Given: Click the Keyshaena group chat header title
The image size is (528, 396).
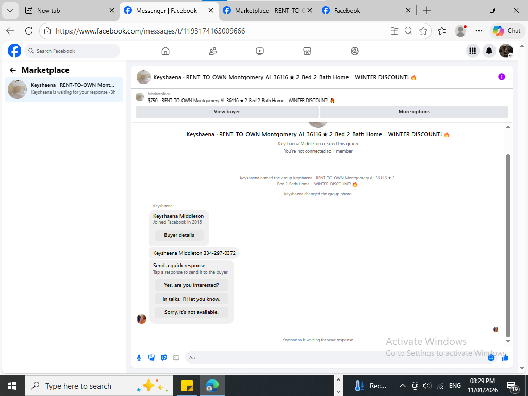Looking at the screenshot, I should point(285,77).
